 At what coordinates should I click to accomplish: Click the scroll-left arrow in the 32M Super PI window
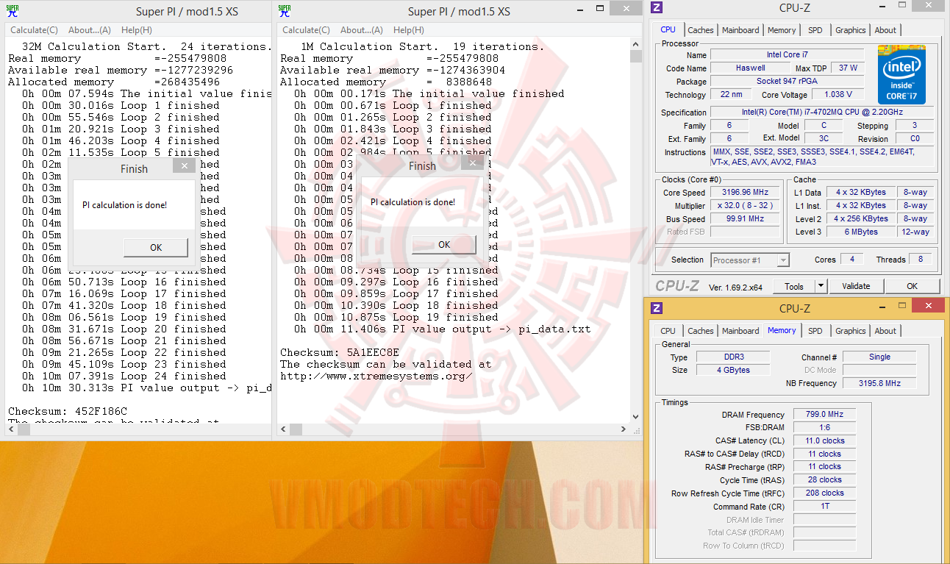[x=12, y=430]
